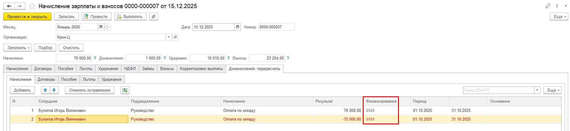
Task: Click Провести и закрыть
Action: coord(28,17)
